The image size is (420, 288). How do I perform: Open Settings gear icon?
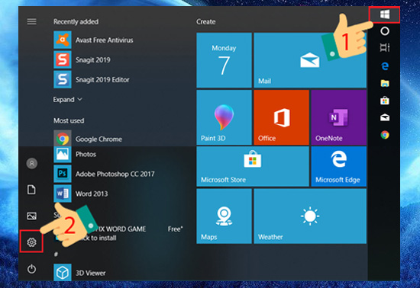pos(31,242)
